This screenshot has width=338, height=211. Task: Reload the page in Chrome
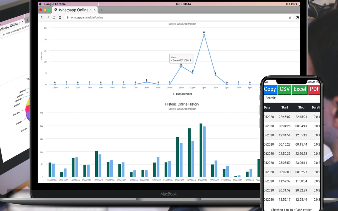54,17
